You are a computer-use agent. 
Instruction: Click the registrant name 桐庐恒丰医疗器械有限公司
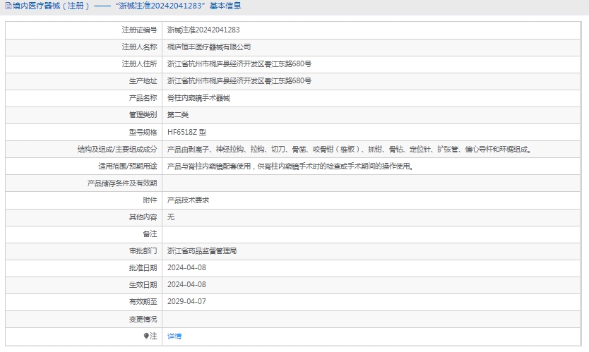pyautogui.click(x=209, y=47)
